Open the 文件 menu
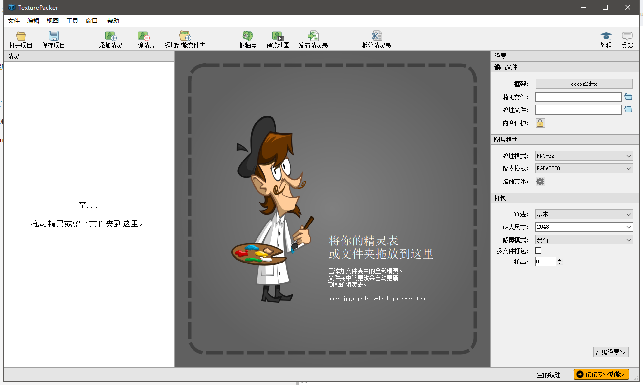Viewport: 643px width, 385px height. [x=14, y=21]
